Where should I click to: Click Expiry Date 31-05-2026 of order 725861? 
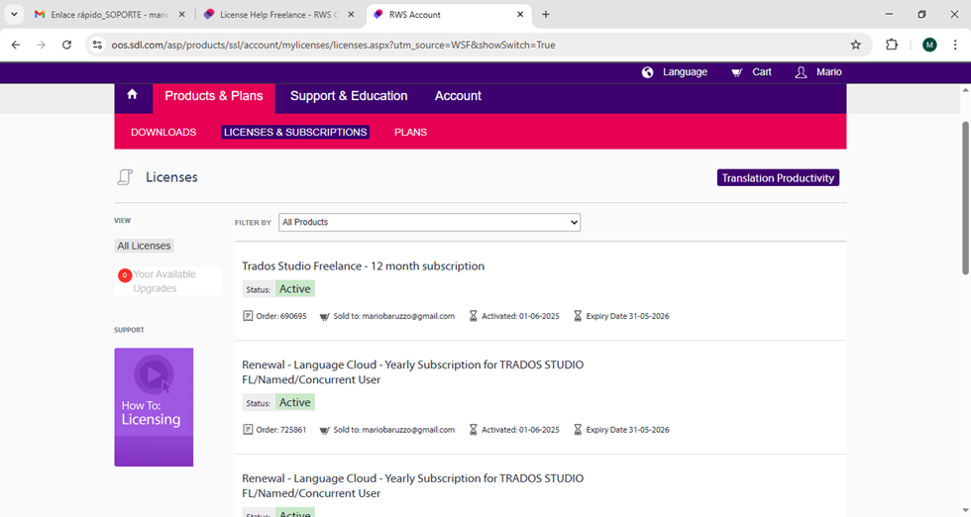pyautogui.click(x=627, y=430)
